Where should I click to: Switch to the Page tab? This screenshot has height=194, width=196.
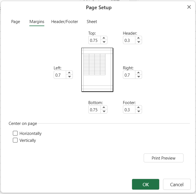tap(16, 22)
